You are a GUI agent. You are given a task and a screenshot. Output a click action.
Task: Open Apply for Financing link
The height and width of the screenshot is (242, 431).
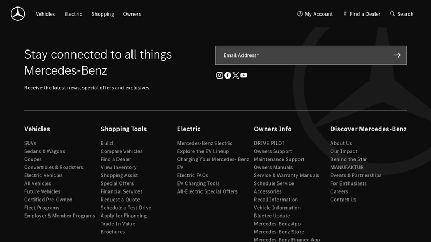pos(123,216)
